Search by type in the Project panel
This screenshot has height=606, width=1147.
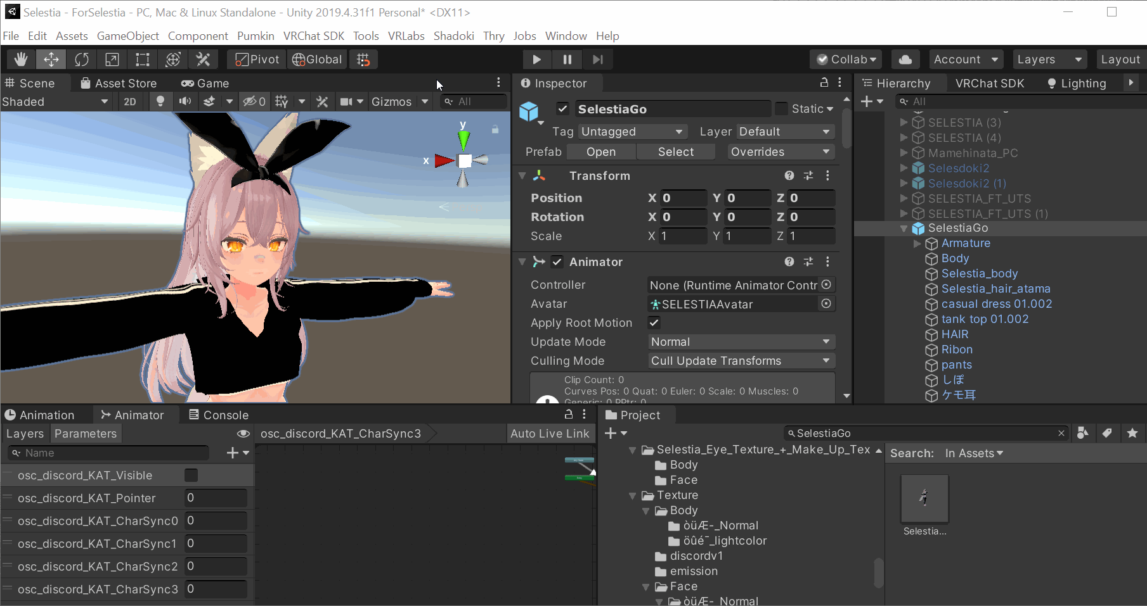1083,433
